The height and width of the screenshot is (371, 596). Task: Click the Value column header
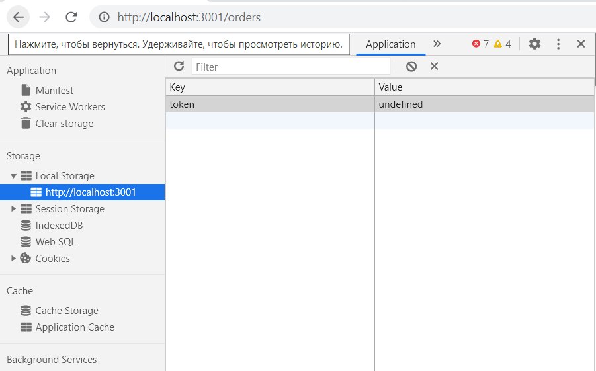(x=485, y=87)
